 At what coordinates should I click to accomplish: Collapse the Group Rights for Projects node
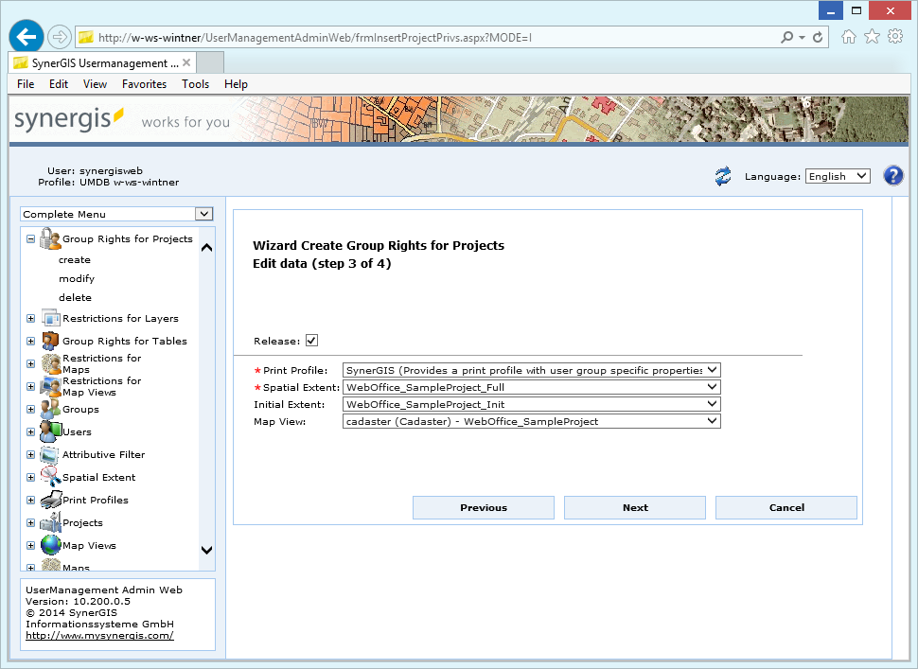pos(29,238)
